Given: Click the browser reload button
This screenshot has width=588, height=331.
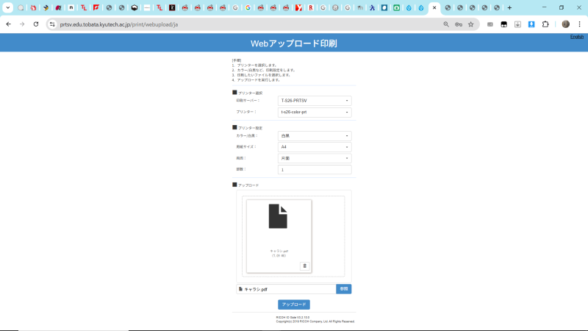Looking at the screenshot, I should tap(35, 24).
